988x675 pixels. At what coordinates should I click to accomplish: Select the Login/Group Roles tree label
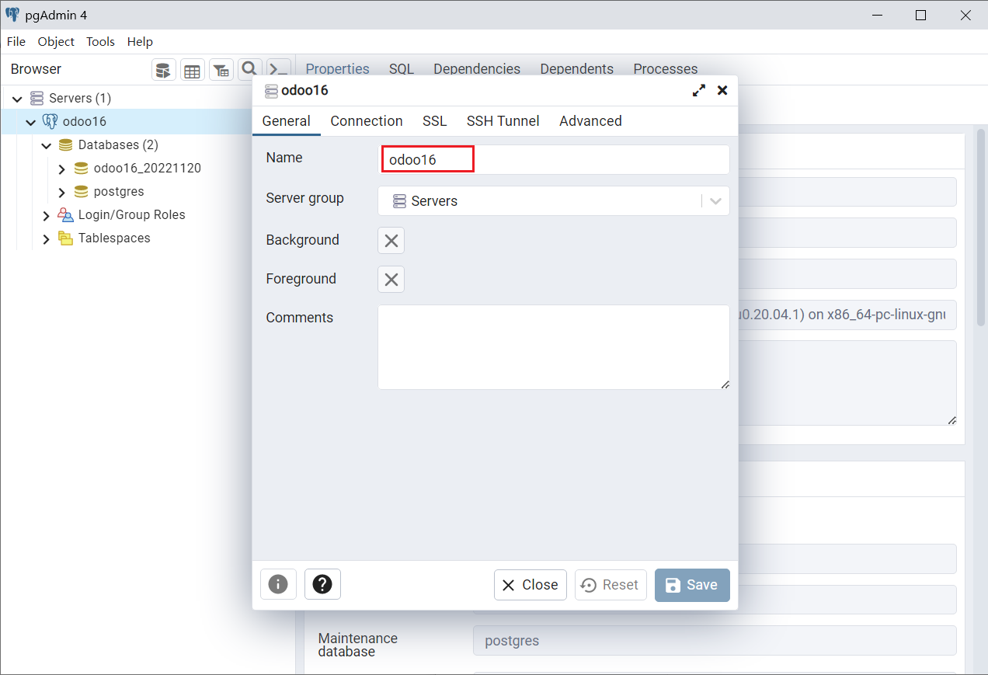(132, 215)
